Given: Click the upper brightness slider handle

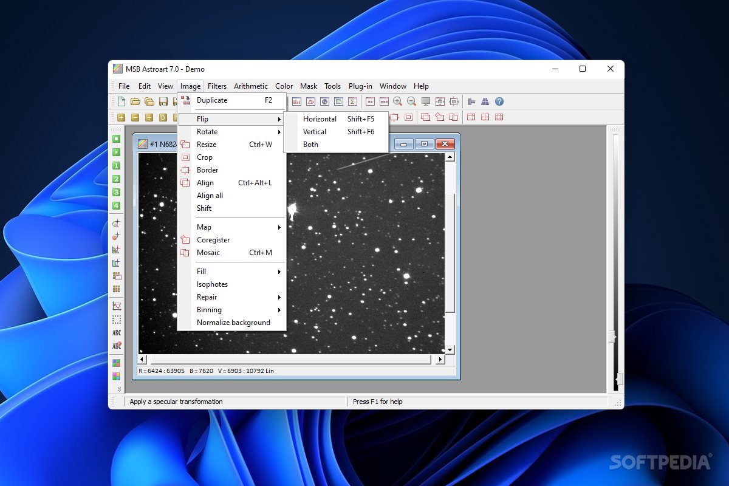Looking at the screenshot, I should (x=612, y=336).
